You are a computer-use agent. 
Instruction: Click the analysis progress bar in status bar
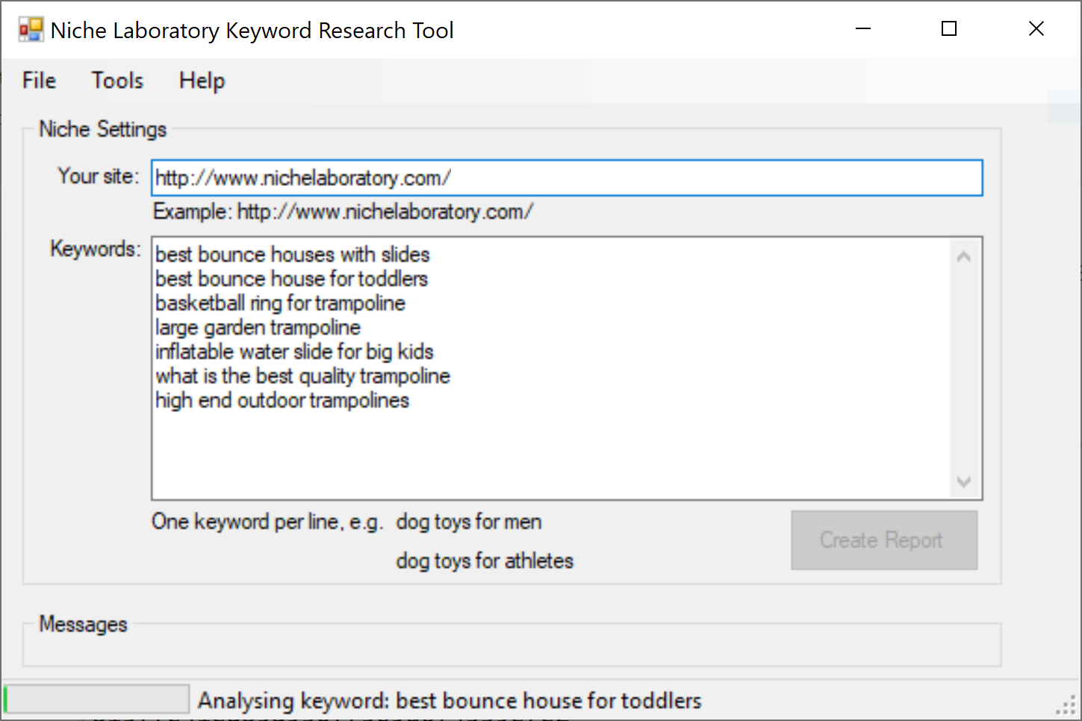pos(96,699)
